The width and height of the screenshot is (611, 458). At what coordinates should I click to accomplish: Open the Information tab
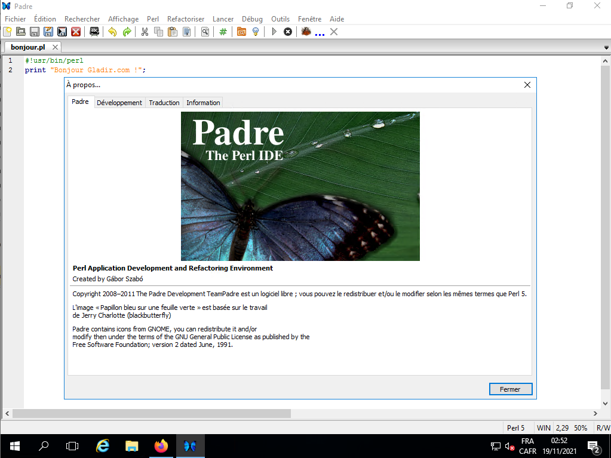point(203,103)
